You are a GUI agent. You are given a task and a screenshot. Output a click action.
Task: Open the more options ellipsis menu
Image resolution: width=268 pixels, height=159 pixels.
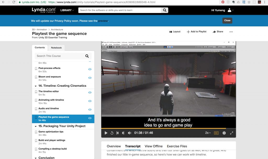[231, 32]
